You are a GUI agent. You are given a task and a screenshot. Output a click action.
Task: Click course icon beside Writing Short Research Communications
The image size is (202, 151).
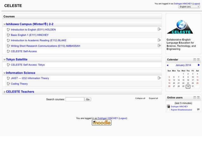point(8,46)
